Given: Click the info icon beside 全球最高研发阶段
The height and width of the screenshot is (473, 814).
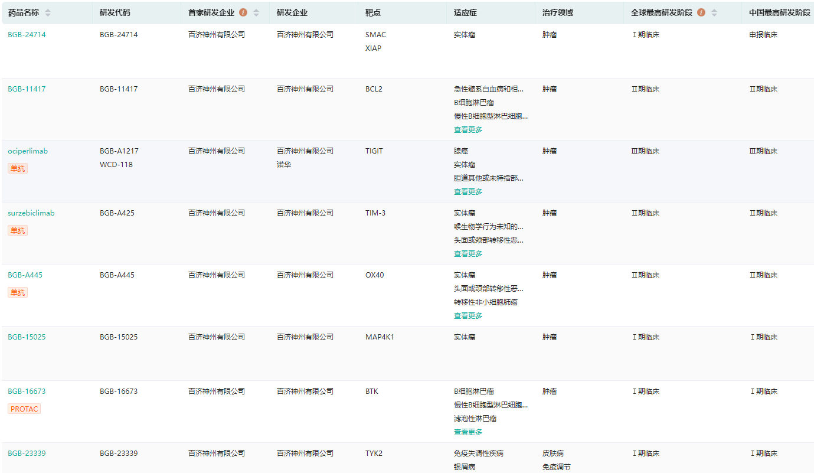Looking at the screenshot, I should [701, 12].
